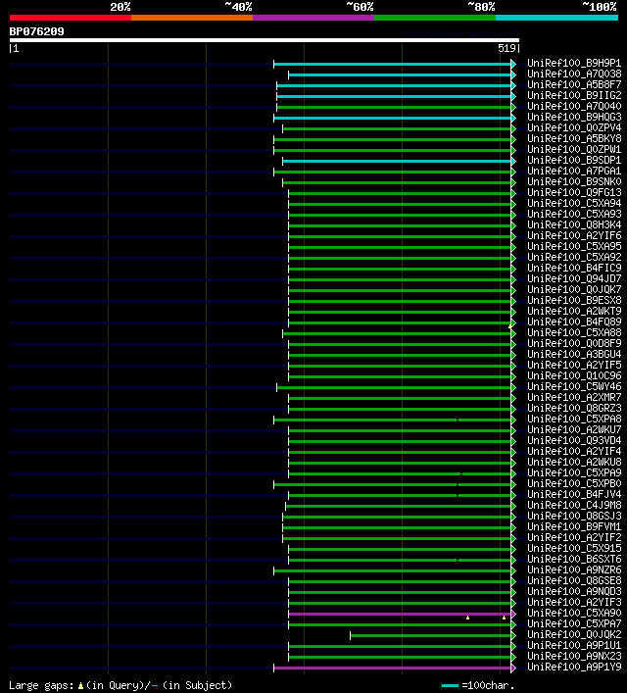This screenshot has height=693, width=627.
Task: Select the label UniRef100_A7PGA1
Action: [574, 171]
